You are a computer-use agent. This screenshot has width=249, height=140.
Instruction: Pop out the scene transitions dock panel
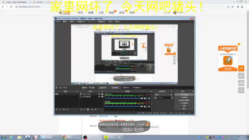[x=172, y=91]
